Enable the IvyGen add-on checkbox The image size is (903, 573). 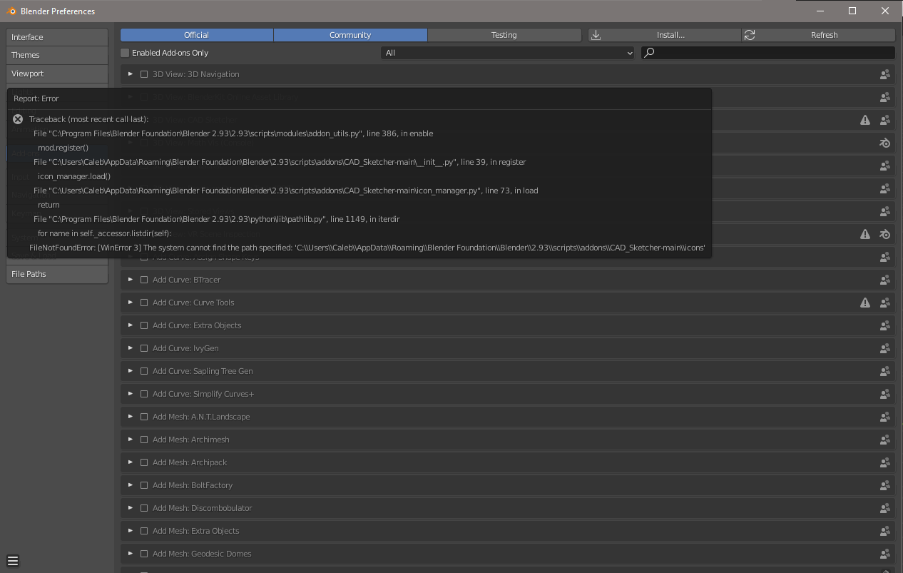click(144, 348)
